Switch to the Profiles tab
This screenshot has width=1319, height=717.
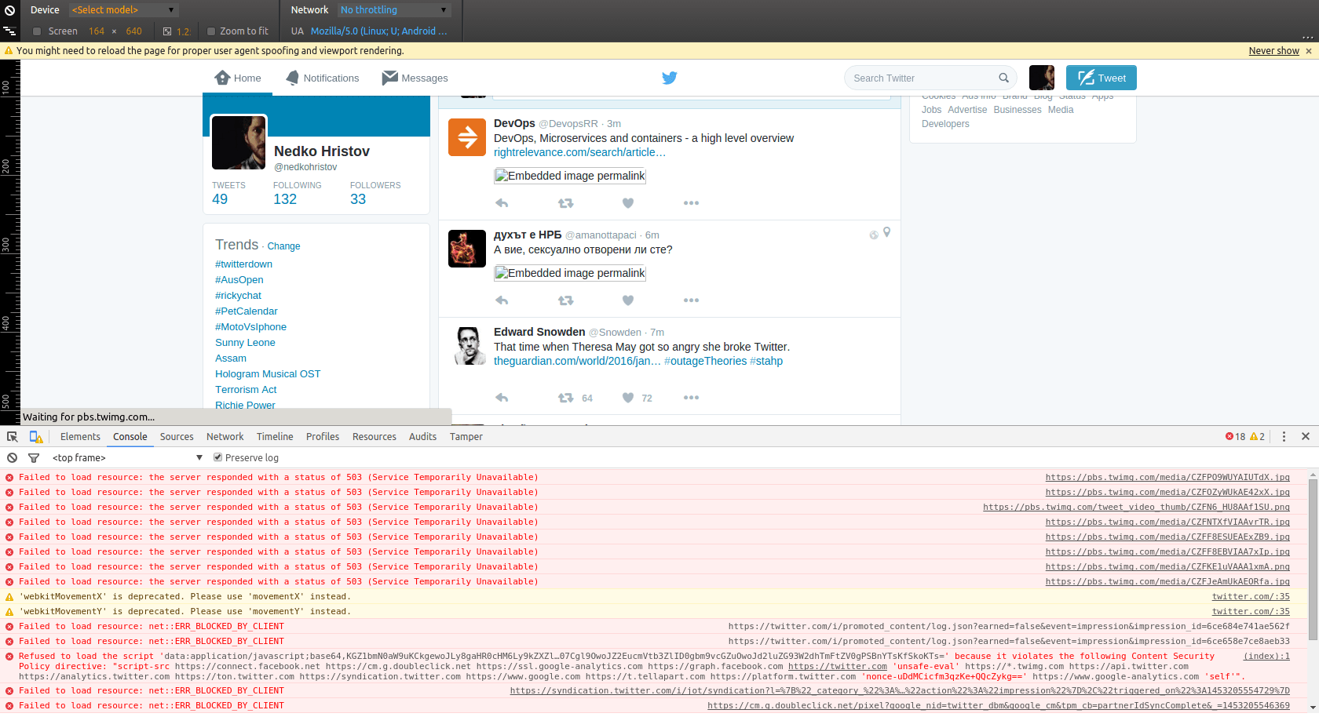pyautogui.click(x=323, y=437)
